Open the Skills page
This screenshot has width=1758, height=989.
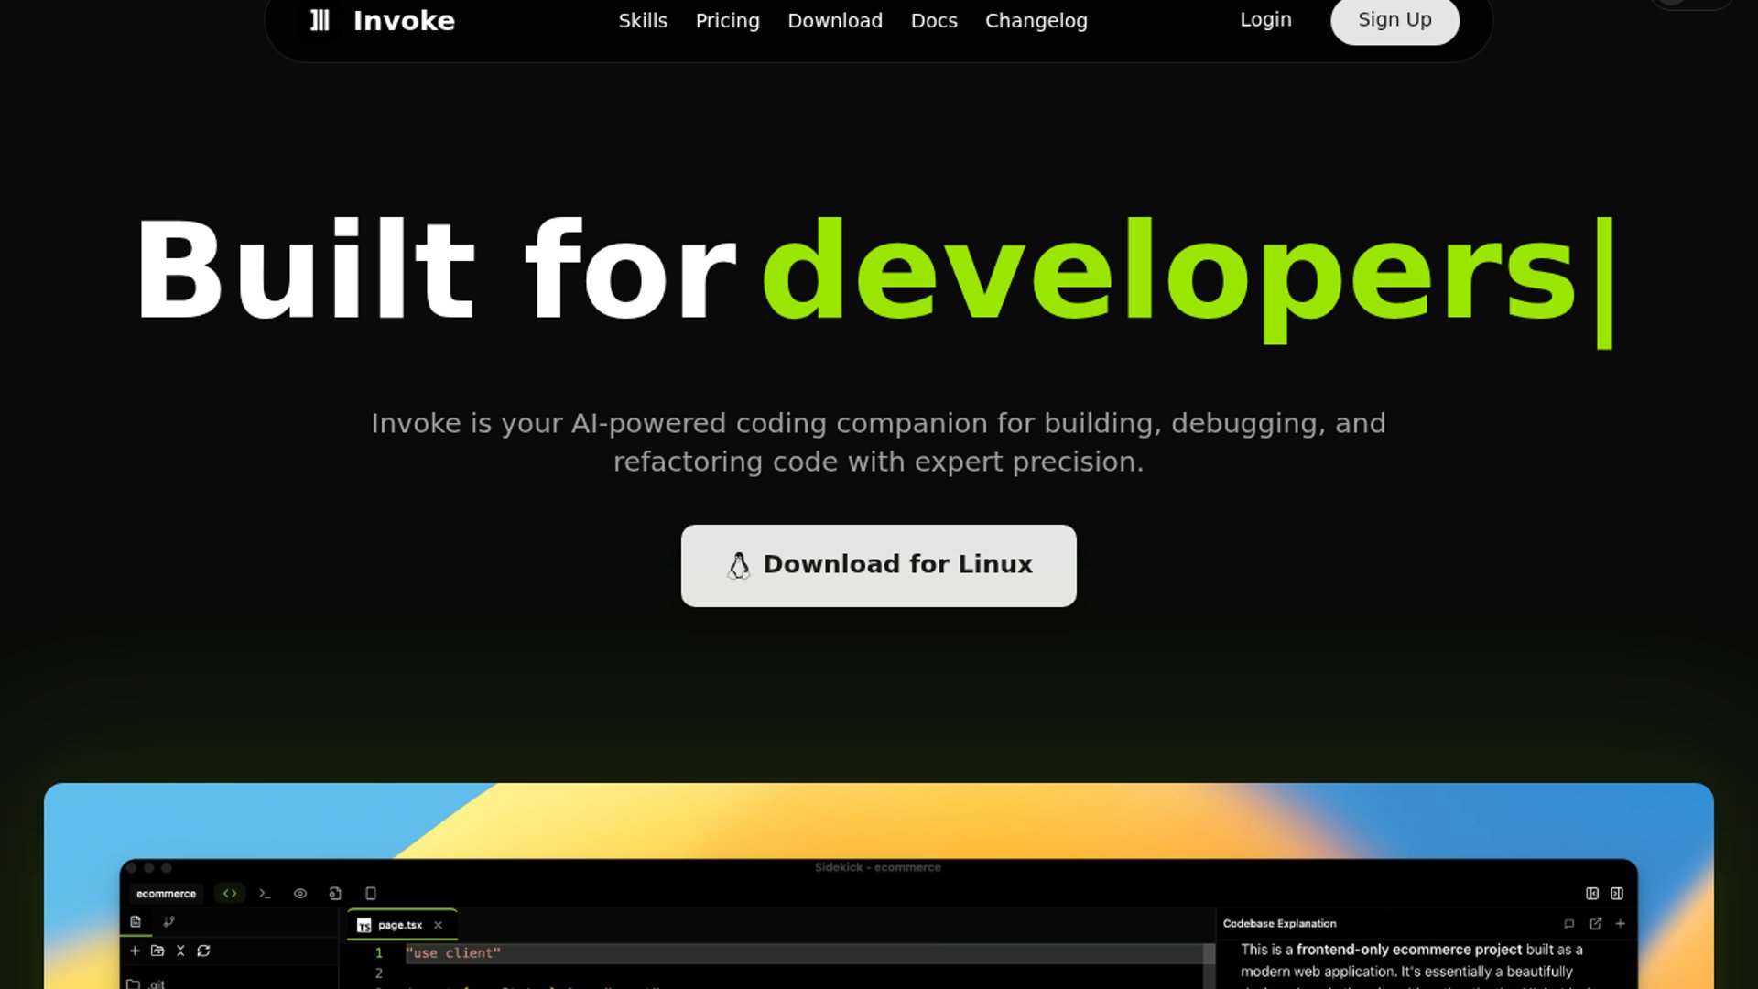642,20
